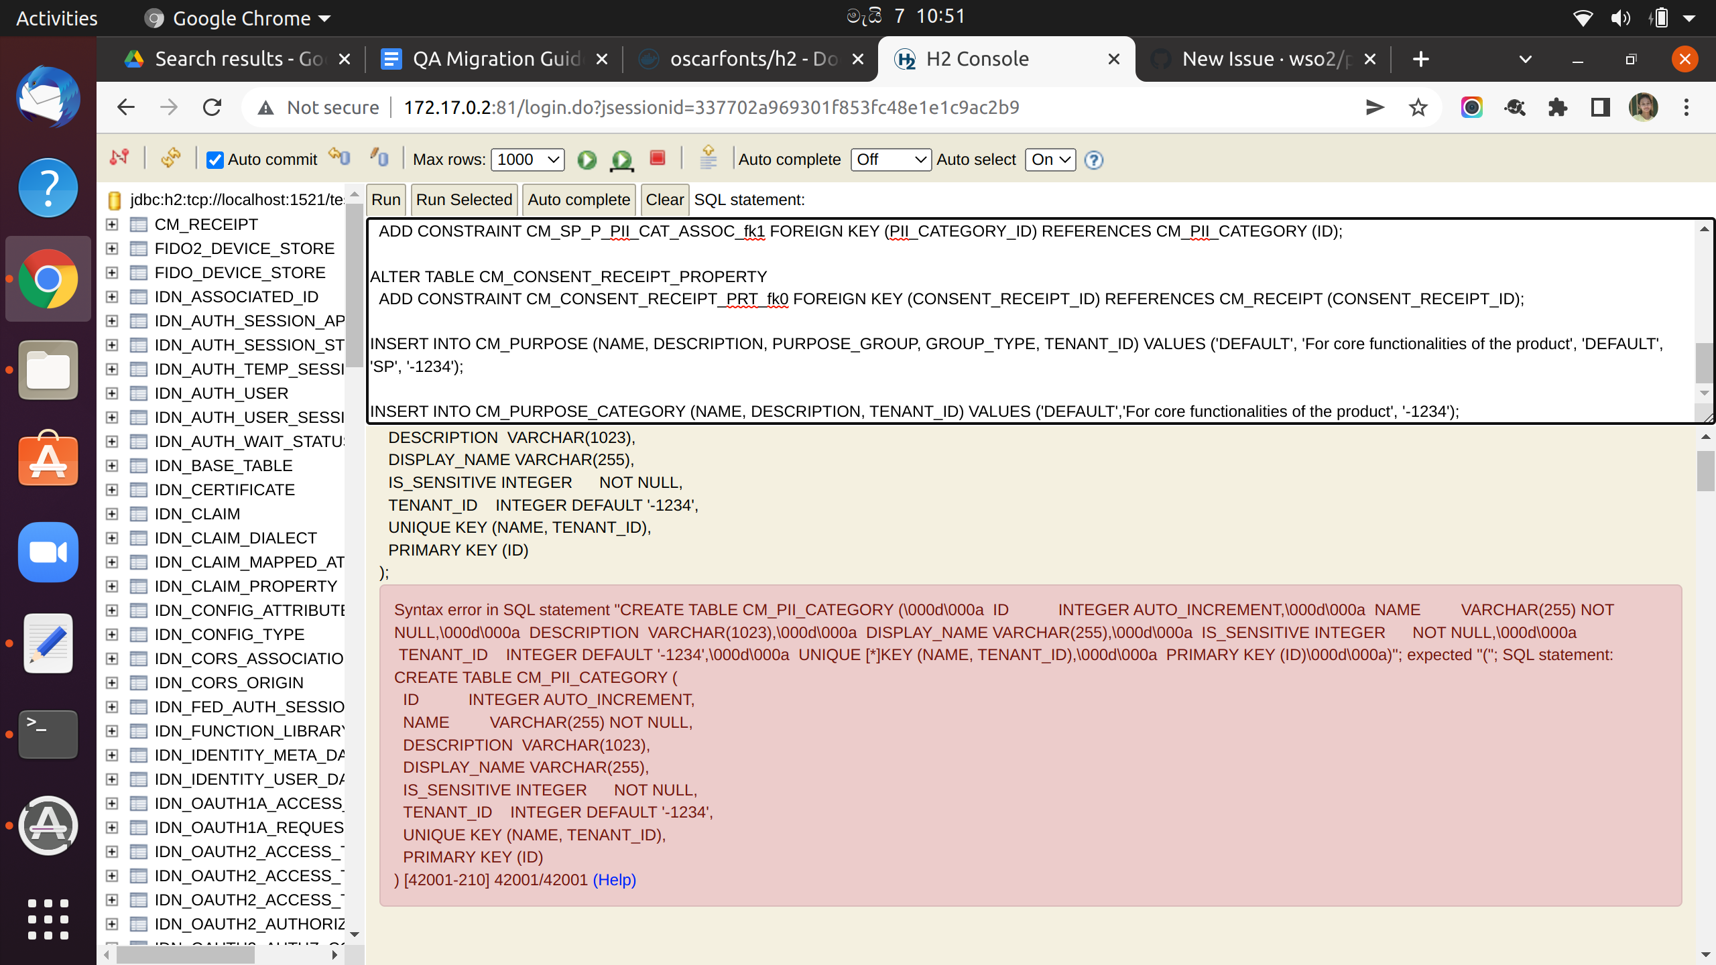
Task: Toggle the Auto commit checkbox
Action: coord(214,159)
